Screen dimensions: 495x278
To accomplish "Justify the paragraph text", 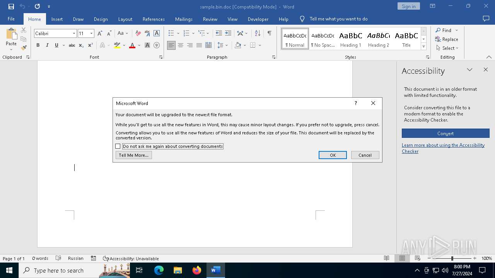I will click(x=199, y=45).
